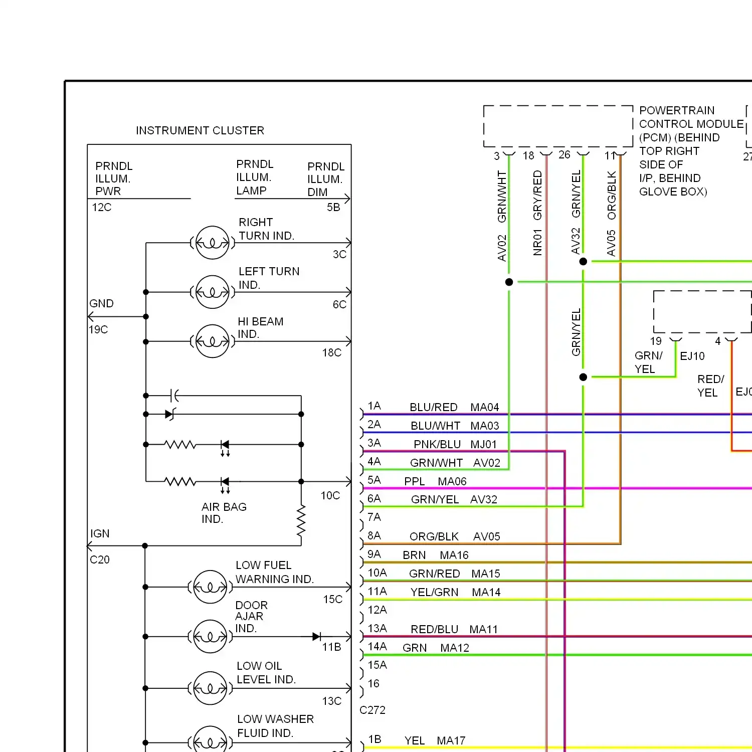The height and width of the screenshot is (752, 752).
Task: Click the RED/BLU MA11 wire label
Action: pyautogui.click(x=454, y=629)
